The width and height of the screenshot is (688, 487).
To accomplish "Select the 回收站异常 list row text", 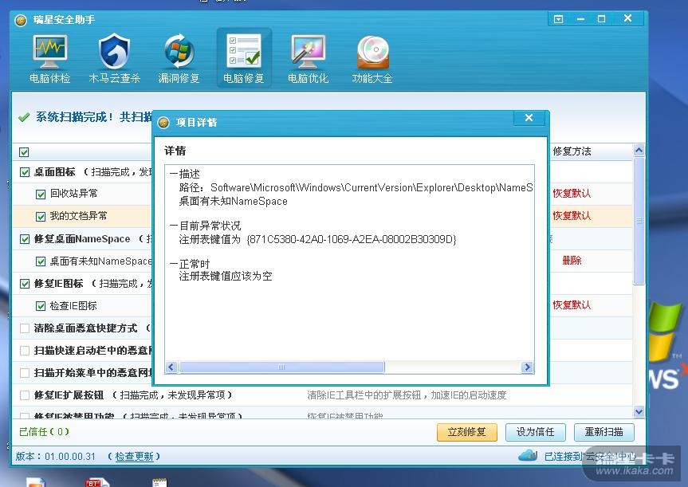I will coord(73,194).
